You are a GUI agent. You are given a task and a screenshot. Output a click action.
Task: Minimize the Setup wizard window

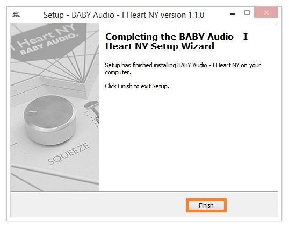click(233, 13)
